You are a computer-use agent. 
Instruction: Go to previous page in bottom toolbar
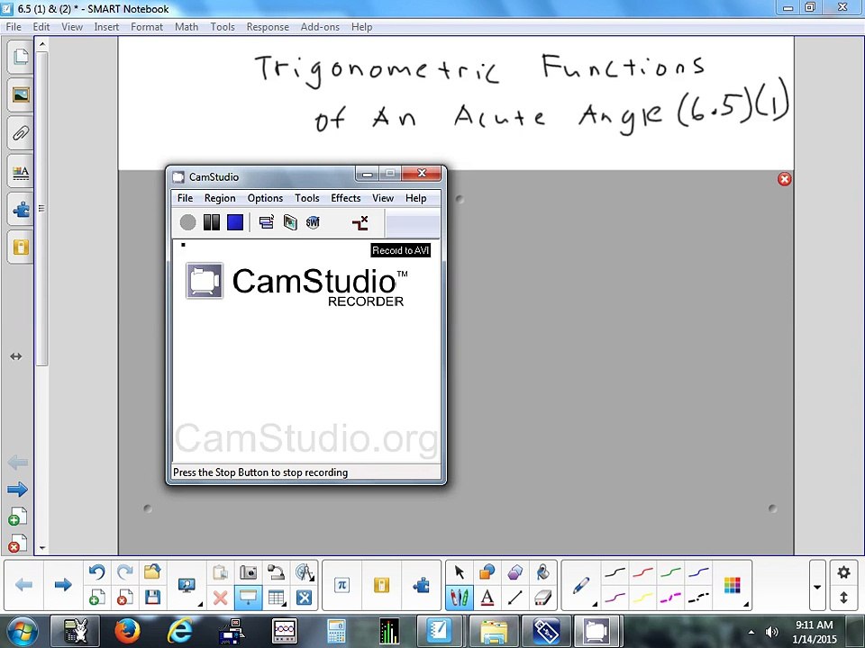[23, 585]
